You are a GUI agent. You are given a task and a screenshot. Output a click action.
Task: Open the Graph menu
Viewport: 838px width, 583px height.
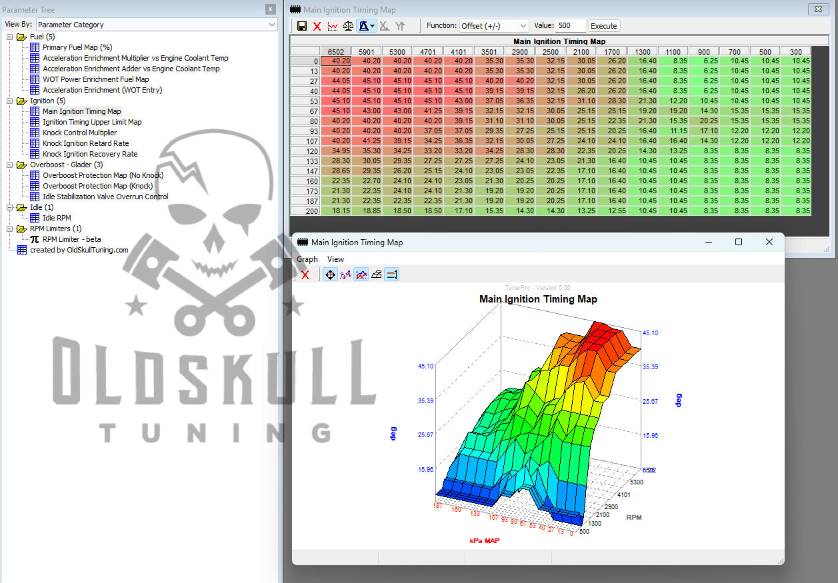[307, 259]
